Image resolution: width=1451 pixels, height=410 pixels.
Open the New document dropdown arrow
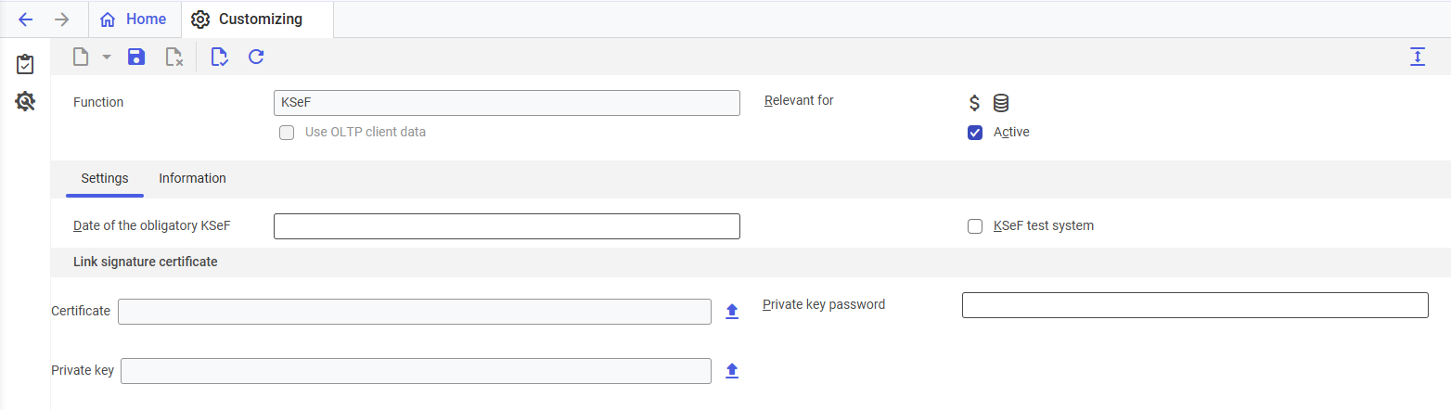[106, 57]
